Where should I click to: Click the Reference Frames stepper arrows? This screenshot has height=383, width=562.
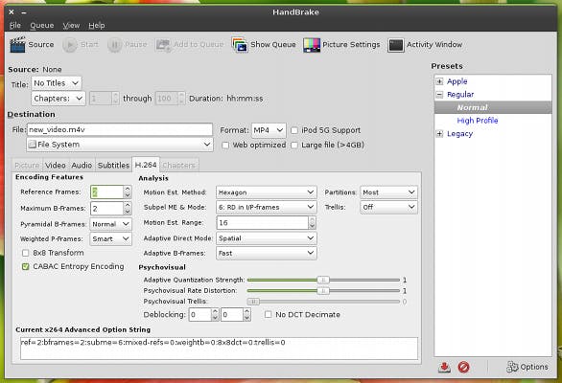click(x=128, y=192)
